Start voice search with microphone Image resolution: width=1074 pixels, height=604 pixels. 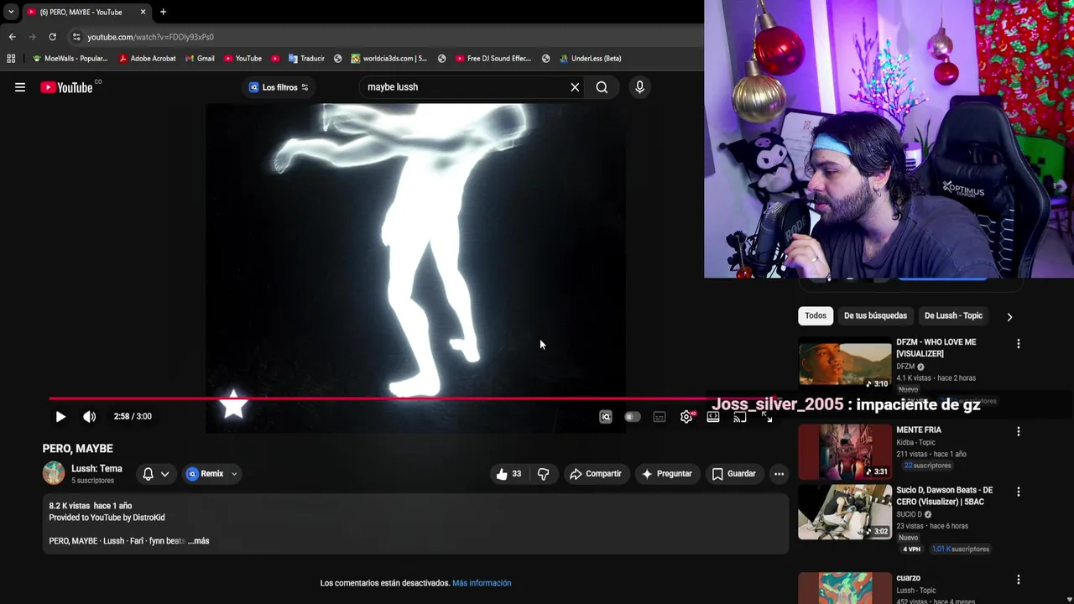point(639,87)
